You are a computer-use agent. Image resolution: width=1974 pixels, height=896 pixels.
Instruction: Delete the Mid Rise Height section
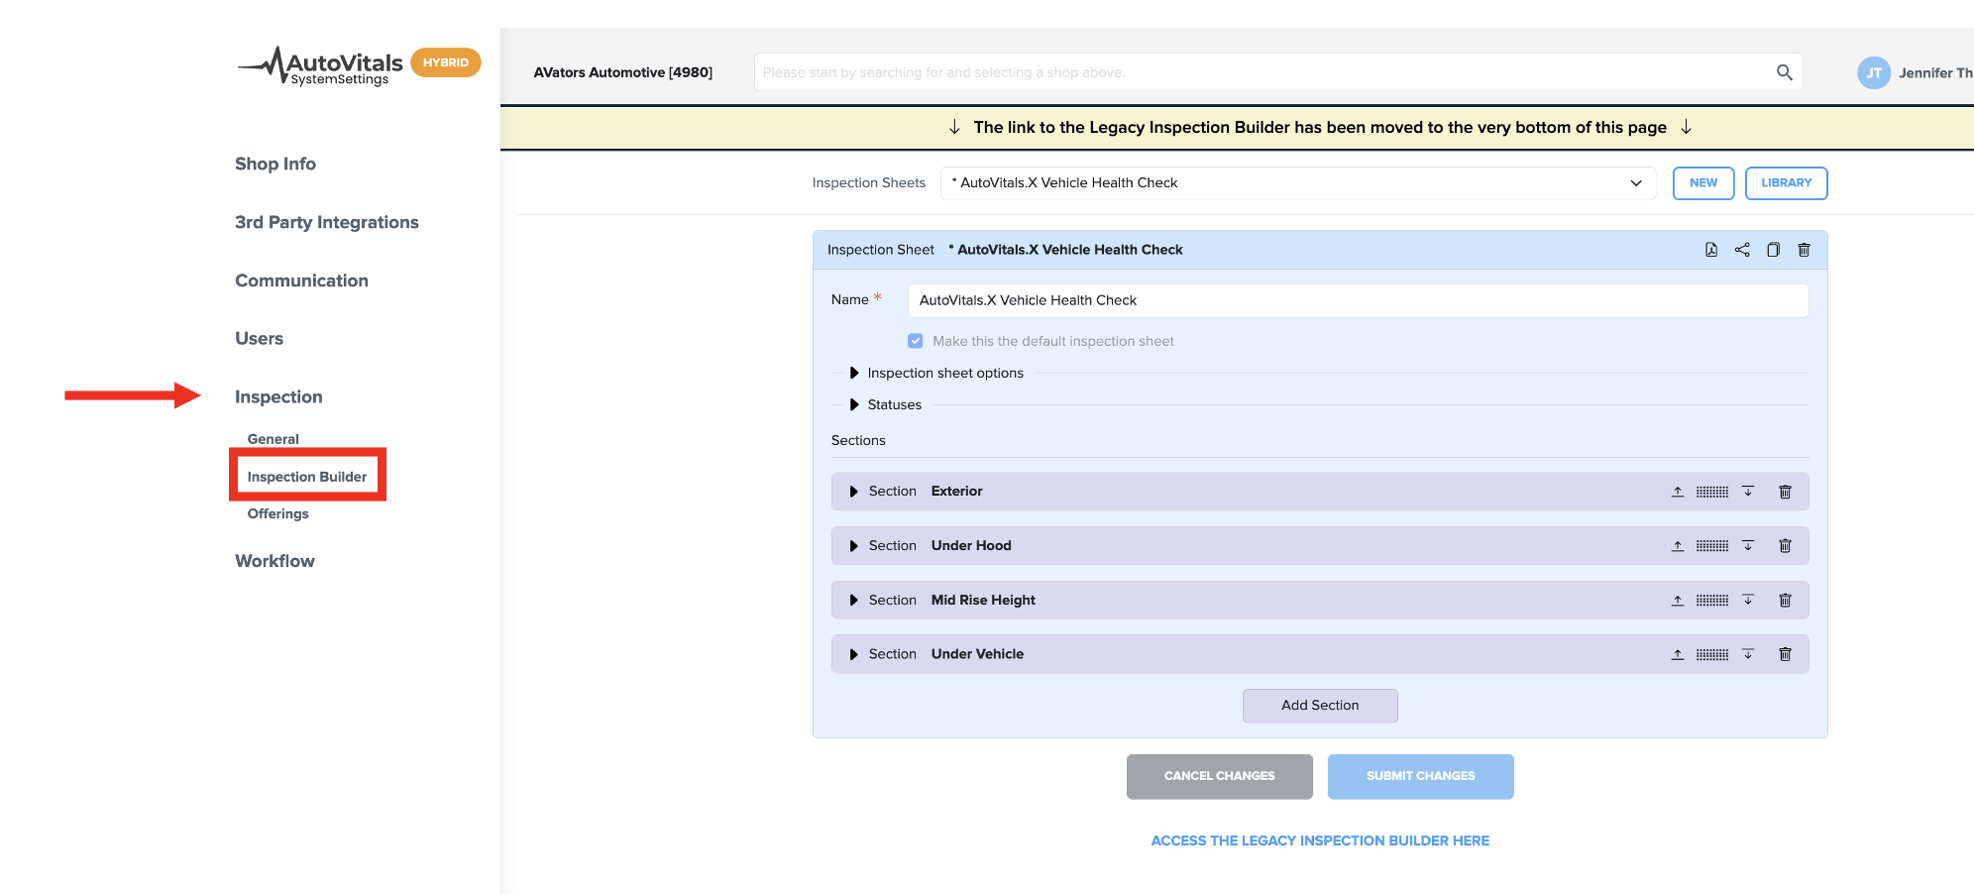tap(1785, 601)
